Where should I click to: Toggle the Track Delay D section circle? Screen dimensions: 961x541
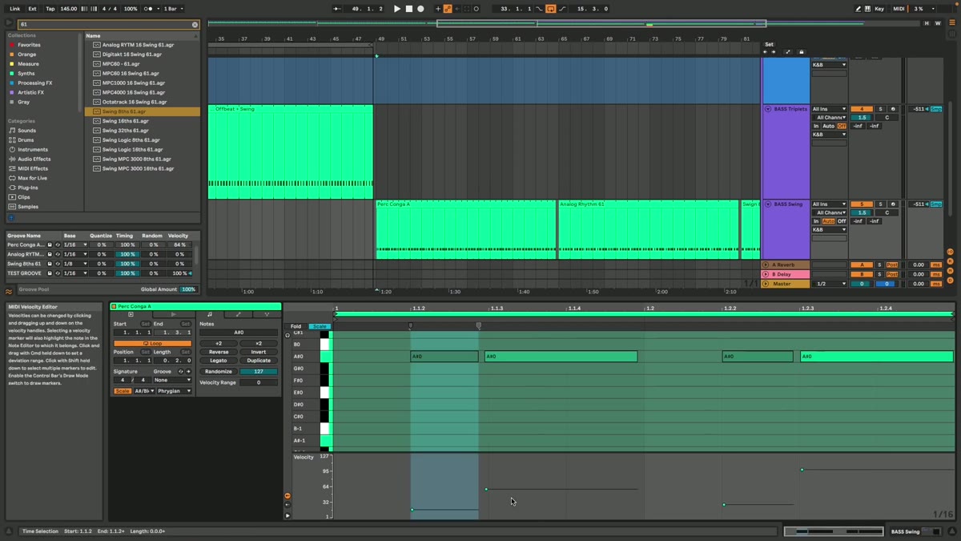point(950,281)
